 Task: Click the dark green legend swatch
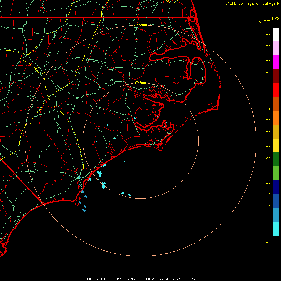click(x=276, y=159)
